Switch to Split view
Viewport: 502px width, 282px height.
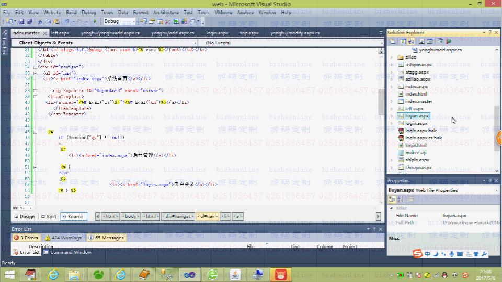click(49, 216)
